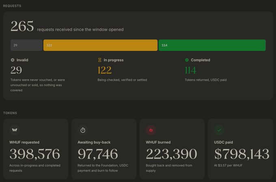
Task: Click 'Tokens returned, USDC paid' text
Action: 206,80
